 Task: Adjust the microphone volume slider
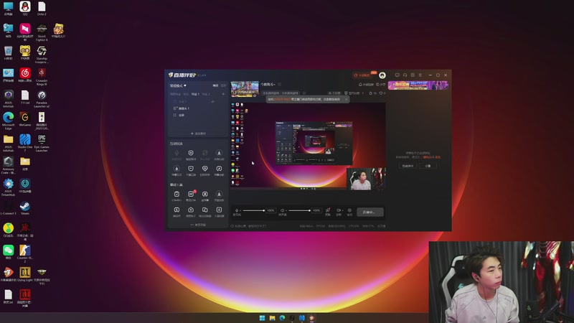click(253, 210)
